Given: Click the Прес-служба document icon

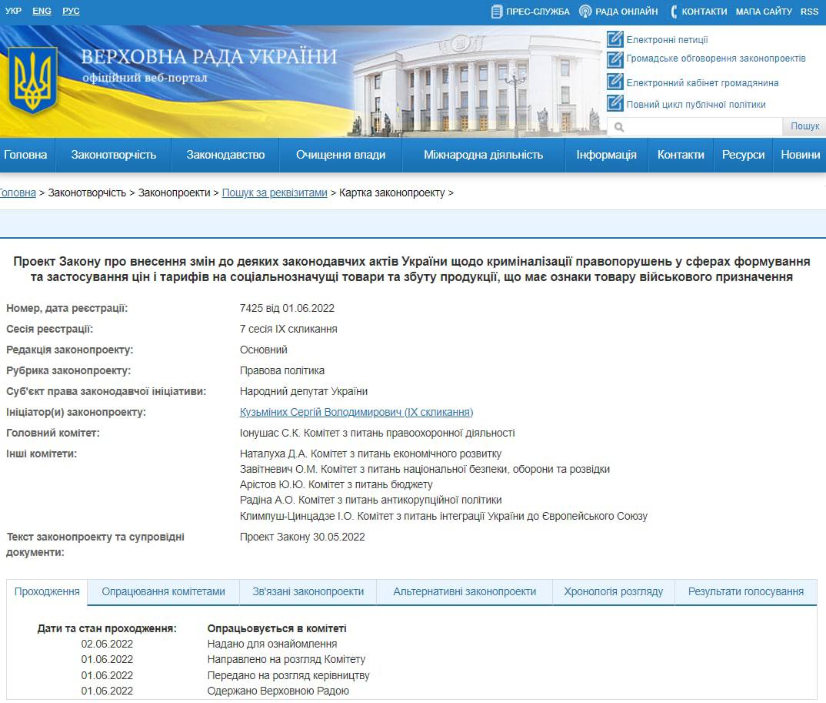Looking at the screenshot, I should [x=497, y=12].
